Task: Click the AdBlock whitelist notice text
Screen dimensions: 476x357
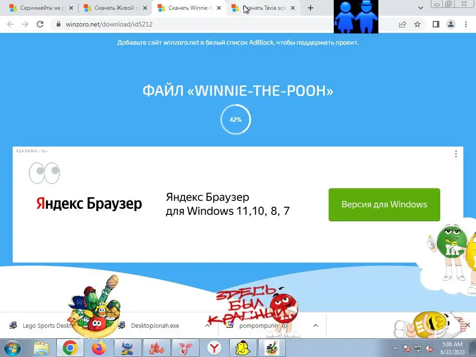Action: 238,42
